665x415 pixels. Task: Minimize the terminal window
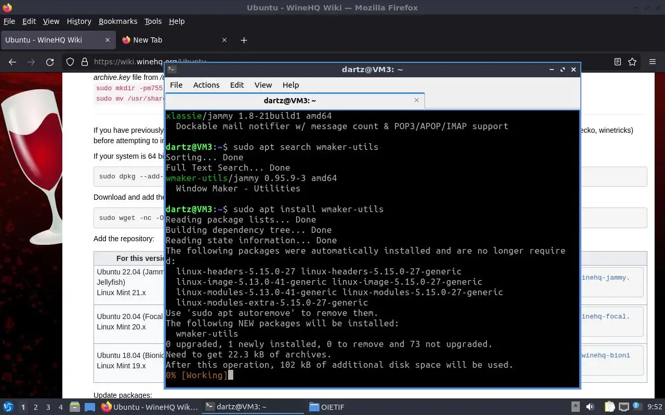coord(551,70)
